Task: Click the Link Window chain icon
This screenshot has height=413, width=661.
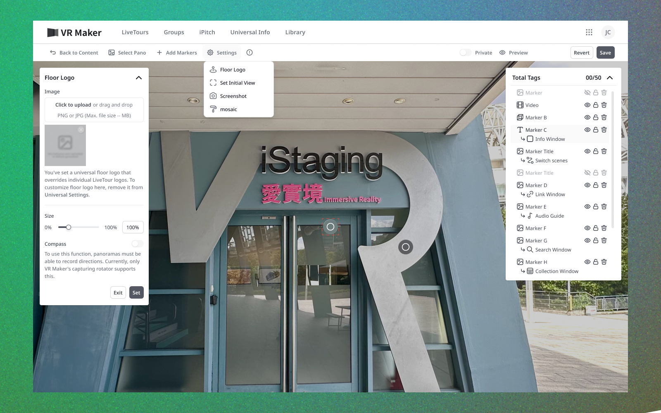Action: [530, 194]
